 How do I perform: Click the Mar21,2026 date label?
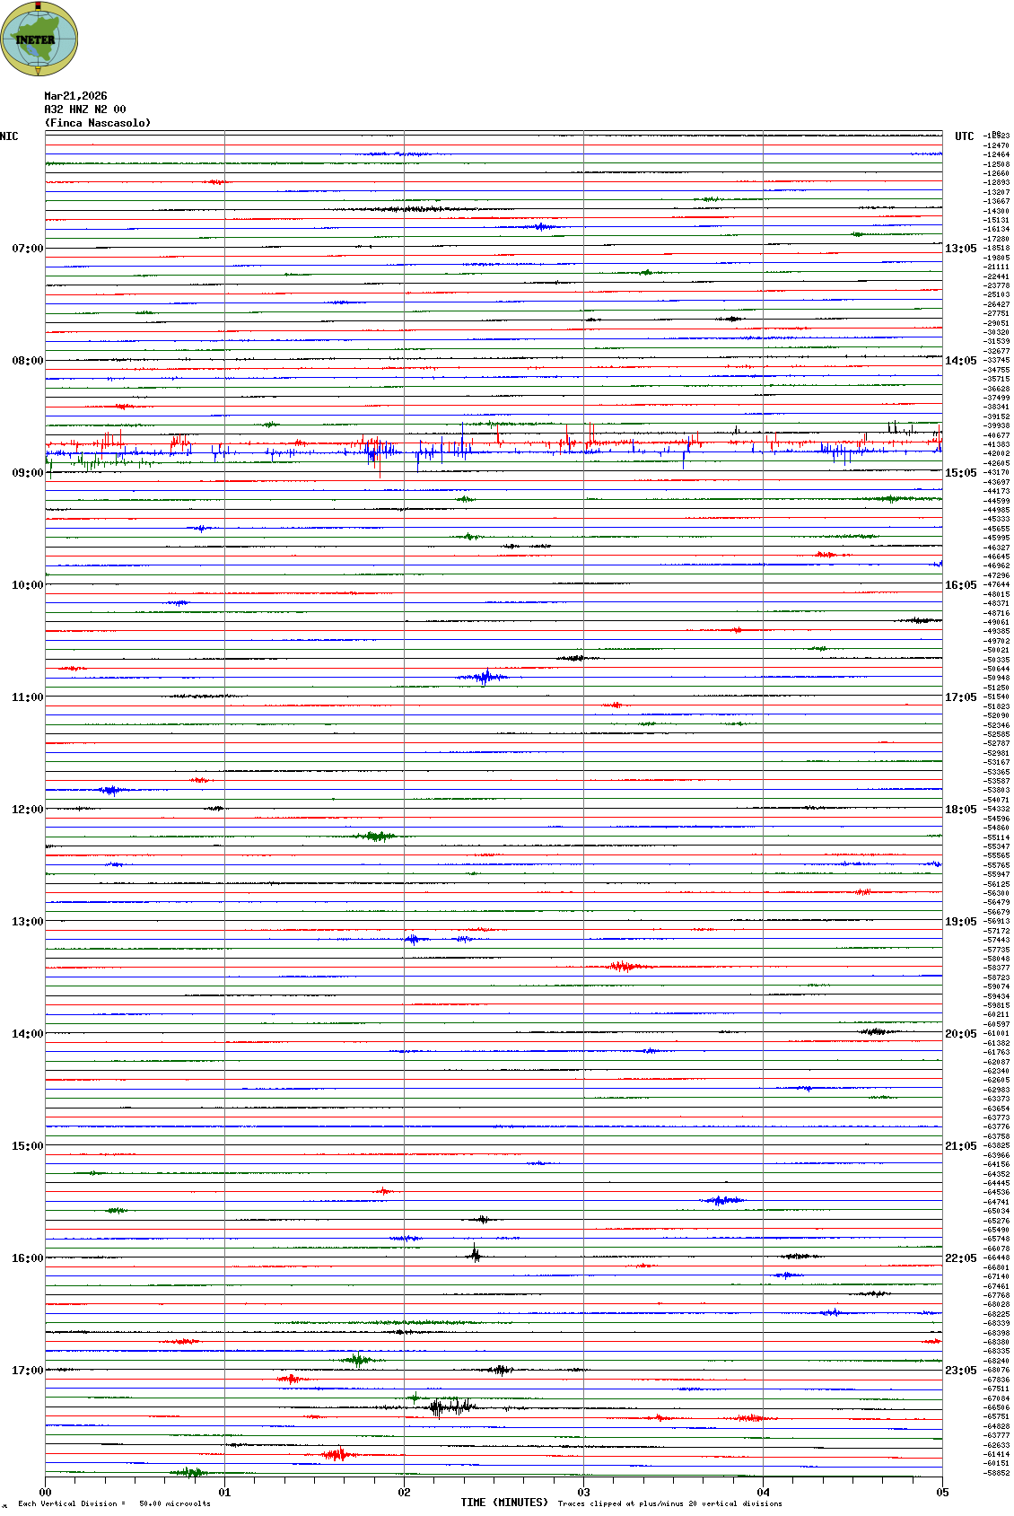click(75, 96)
